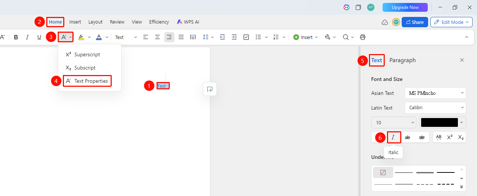This screenshot has height=196, width=477.
Task: Click the colorful AI assistant icon in title bar
Action: 347,7
